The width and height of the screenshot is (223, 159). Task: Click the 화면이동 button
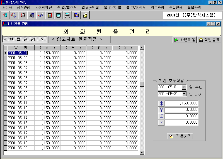click(184, 40)
